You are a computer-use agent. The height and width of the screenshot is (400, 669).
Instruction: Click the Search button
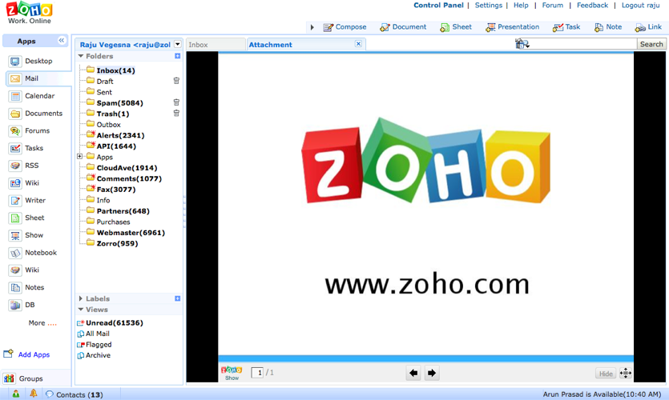coord(651,44)
